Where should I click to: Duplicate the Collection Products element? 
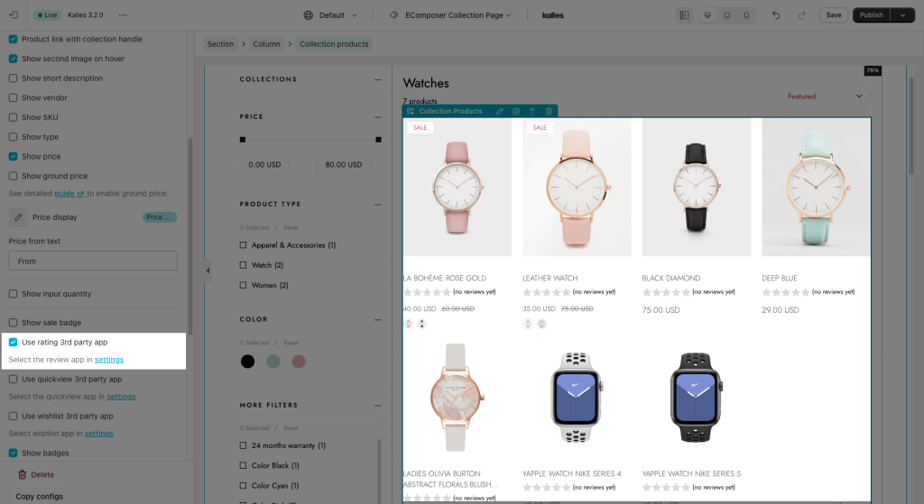tap(515, 111)
